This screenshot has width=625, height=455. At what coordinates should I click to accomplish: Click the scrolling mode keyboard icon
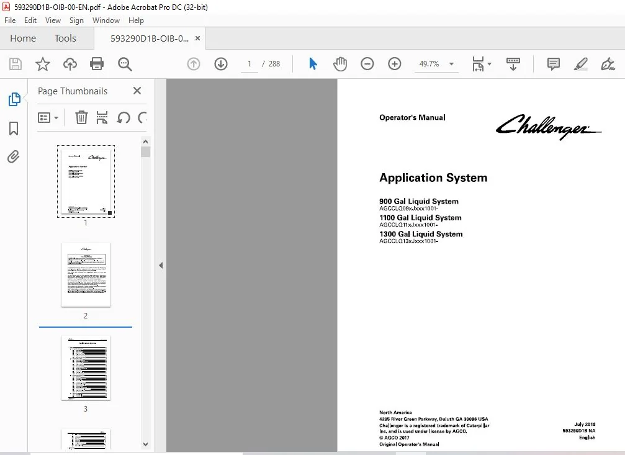click(513, 64)
